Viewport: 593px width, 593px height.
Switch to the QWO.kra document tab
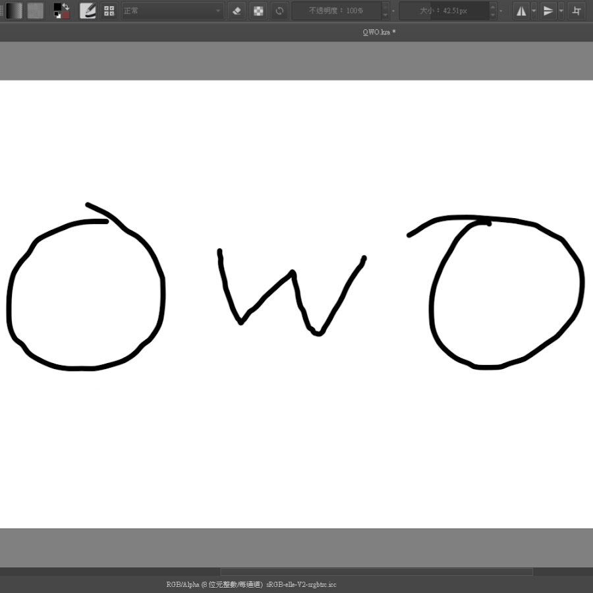click(379, 32)
